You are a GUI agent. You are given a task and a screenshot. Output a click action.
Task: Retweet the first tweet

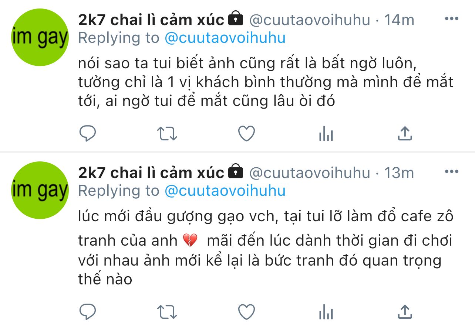tap(167, 134)
